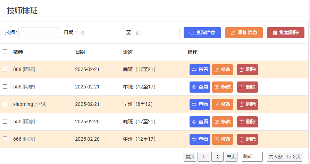Open the end date calendar icon
The image size is (310, 164).
coord(138,33)
